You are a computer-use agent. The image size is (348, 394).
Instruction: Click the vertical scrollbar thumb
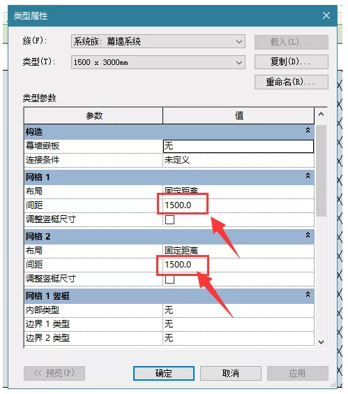click(x=321, y=170)
